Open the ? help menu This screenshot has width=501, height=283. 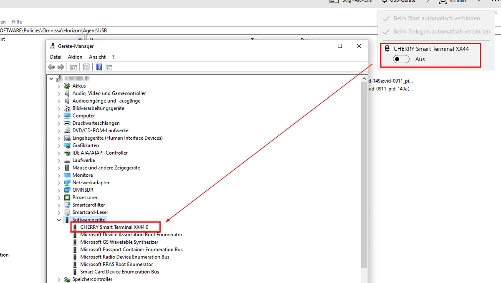[113, 57]
